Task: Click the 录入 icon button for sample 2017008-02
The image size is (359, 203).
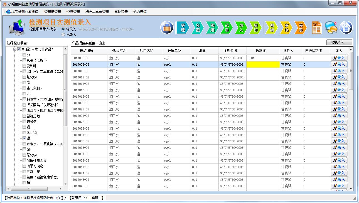Action: tap(339, 64)
